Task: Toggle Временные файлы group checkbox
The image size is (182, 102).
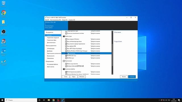Action: (x=64, y=69)
